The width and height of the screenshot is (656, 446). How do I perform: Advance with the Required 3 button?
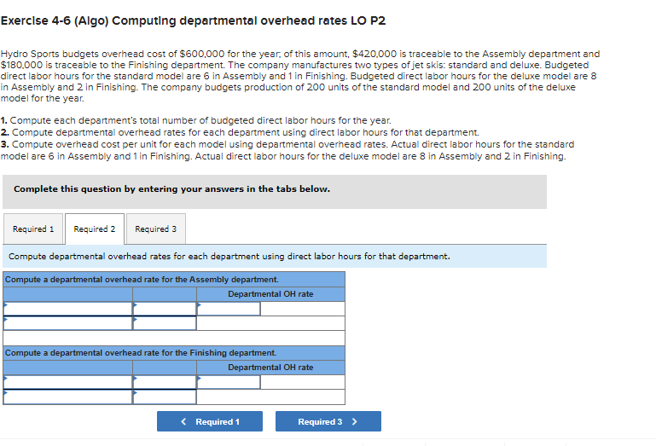click(328, 421)
